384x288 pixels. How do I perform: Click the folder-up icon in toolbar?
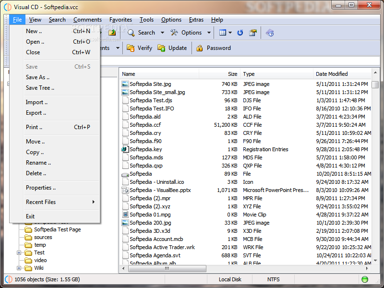pyautogui.click(x=112, y=32)
